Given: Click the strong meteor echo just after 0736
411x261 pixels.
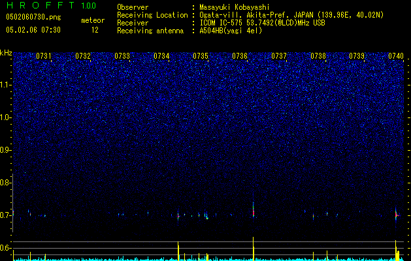Looking at the screenshot, I should click(x=254, y=209).
